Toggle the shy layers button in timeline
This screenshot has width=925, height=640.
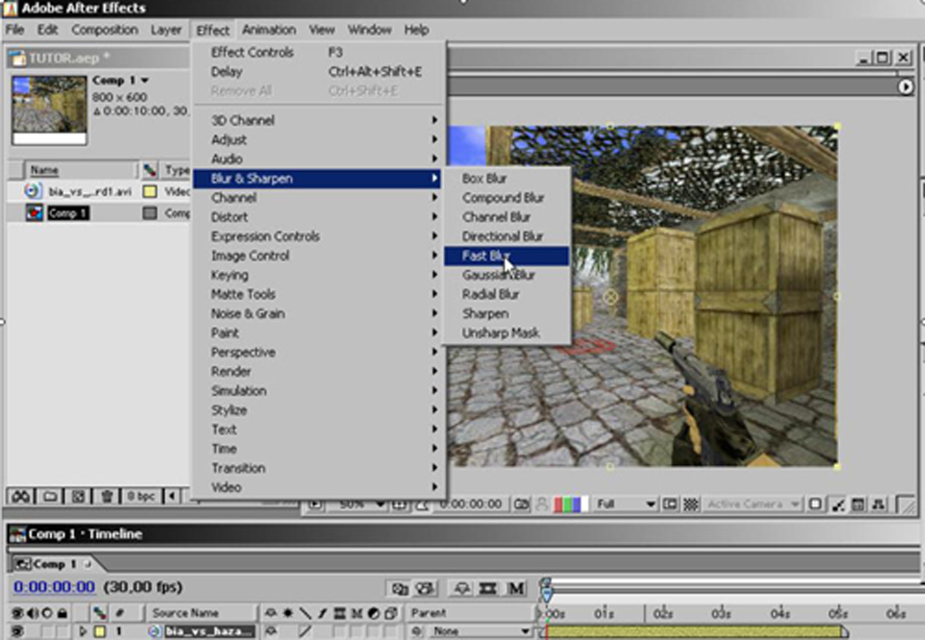click(462, 588)
